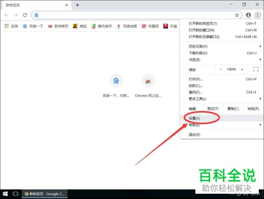
Task: Open the user profile avatar icon
Action: [x=248, y=15]
